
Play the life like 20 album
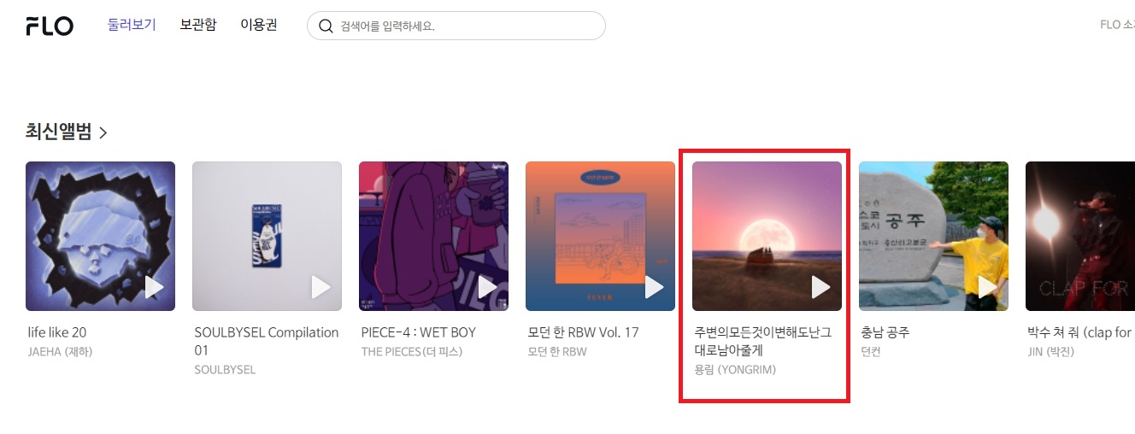coord(154,288)
